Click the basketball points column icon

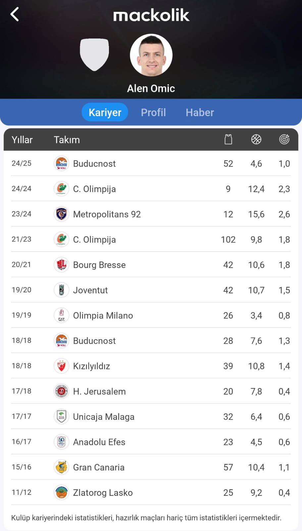point(256,139)
